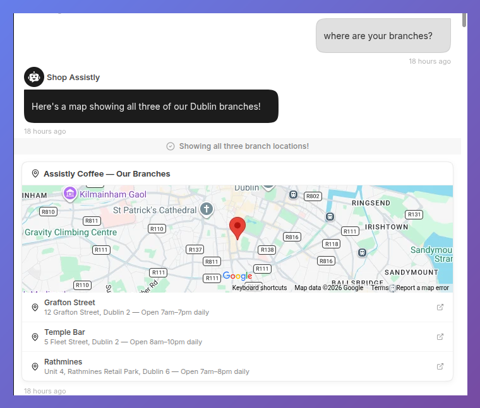Select the Rathmines branch row
The image size is (480, 408).
(237, 366)
